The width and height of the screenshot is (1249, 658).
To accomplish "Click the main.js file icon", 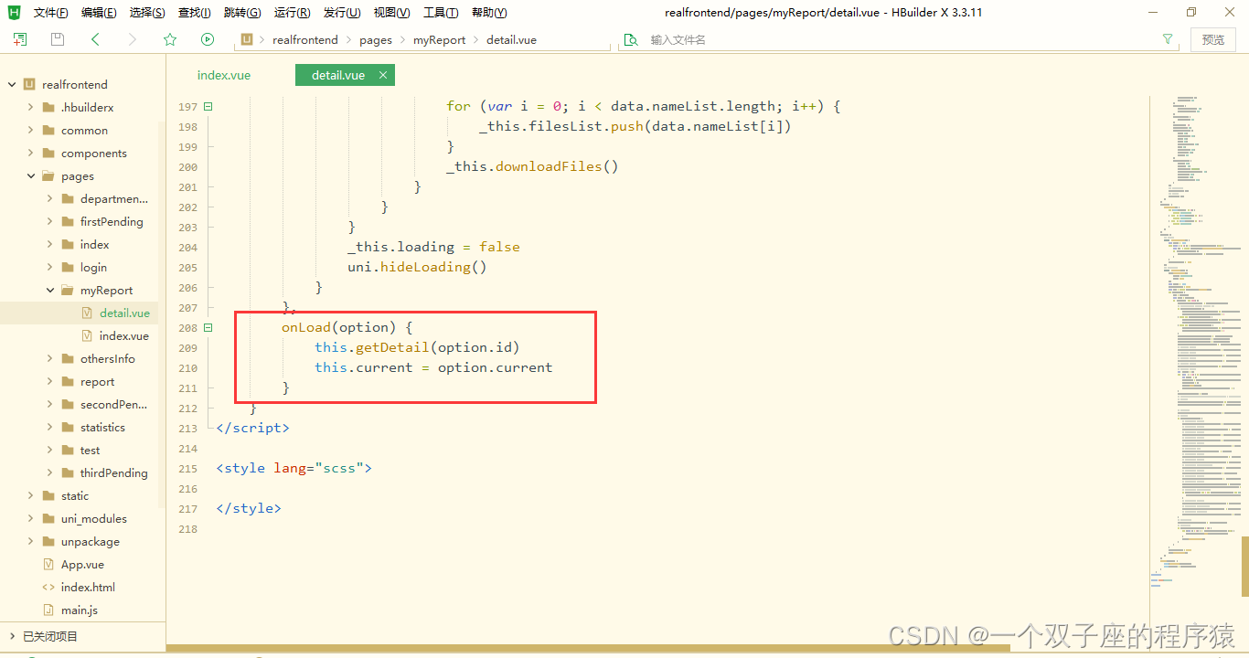I will (x=48, y=610).
